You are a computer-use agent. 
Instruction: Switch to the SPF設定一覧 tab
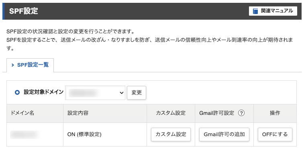(30, 65)
